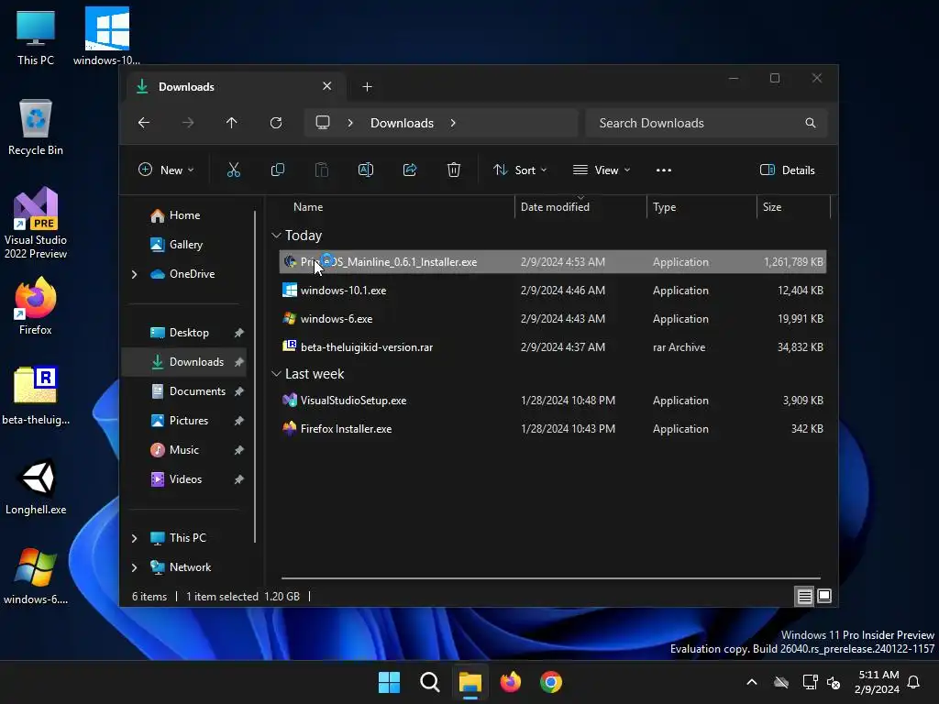Switch to details list view icon in status bar
This screenshot has height=704, width=939.
pyautogui.click(x=804, y=596)
